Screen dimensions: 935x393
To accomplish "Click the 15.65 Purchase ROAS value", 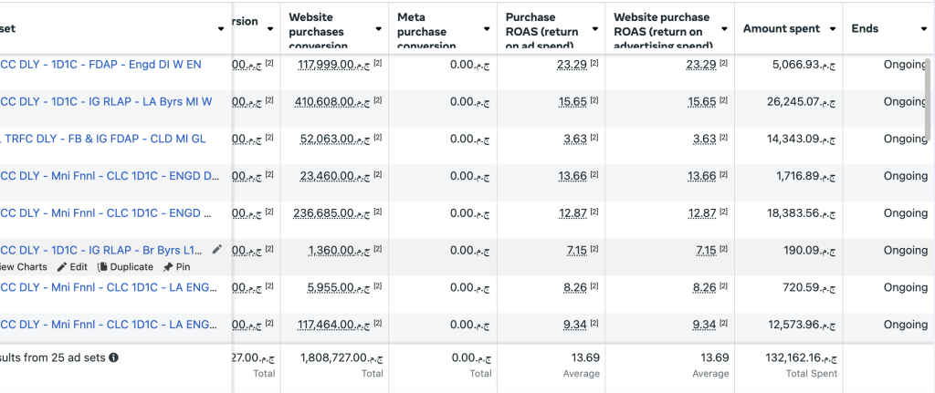I will point(573,102).
